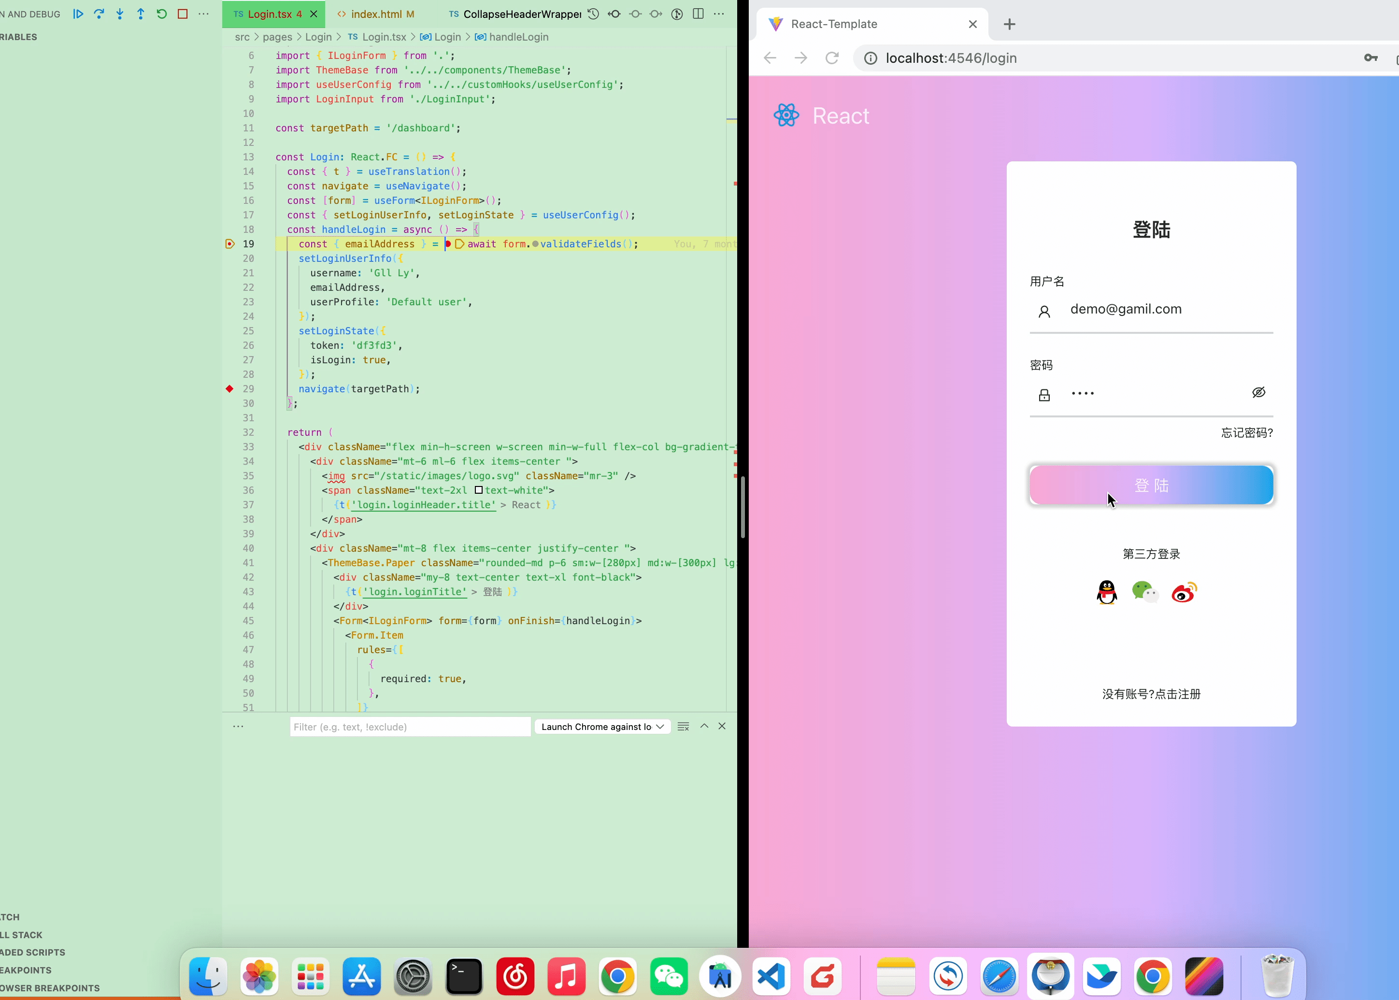Toggle the password visibility eye icon
The height and width of the screenshot is (1000, 1399).
click(1258, 392)
